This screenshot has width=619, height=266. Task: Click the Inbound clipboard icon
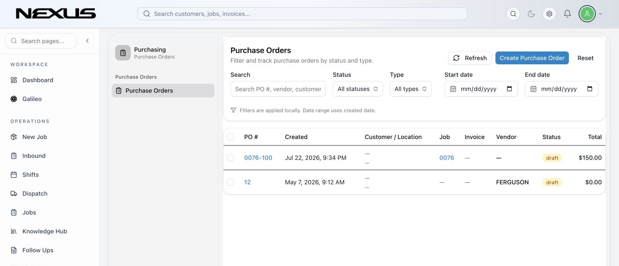click(14, 156)
